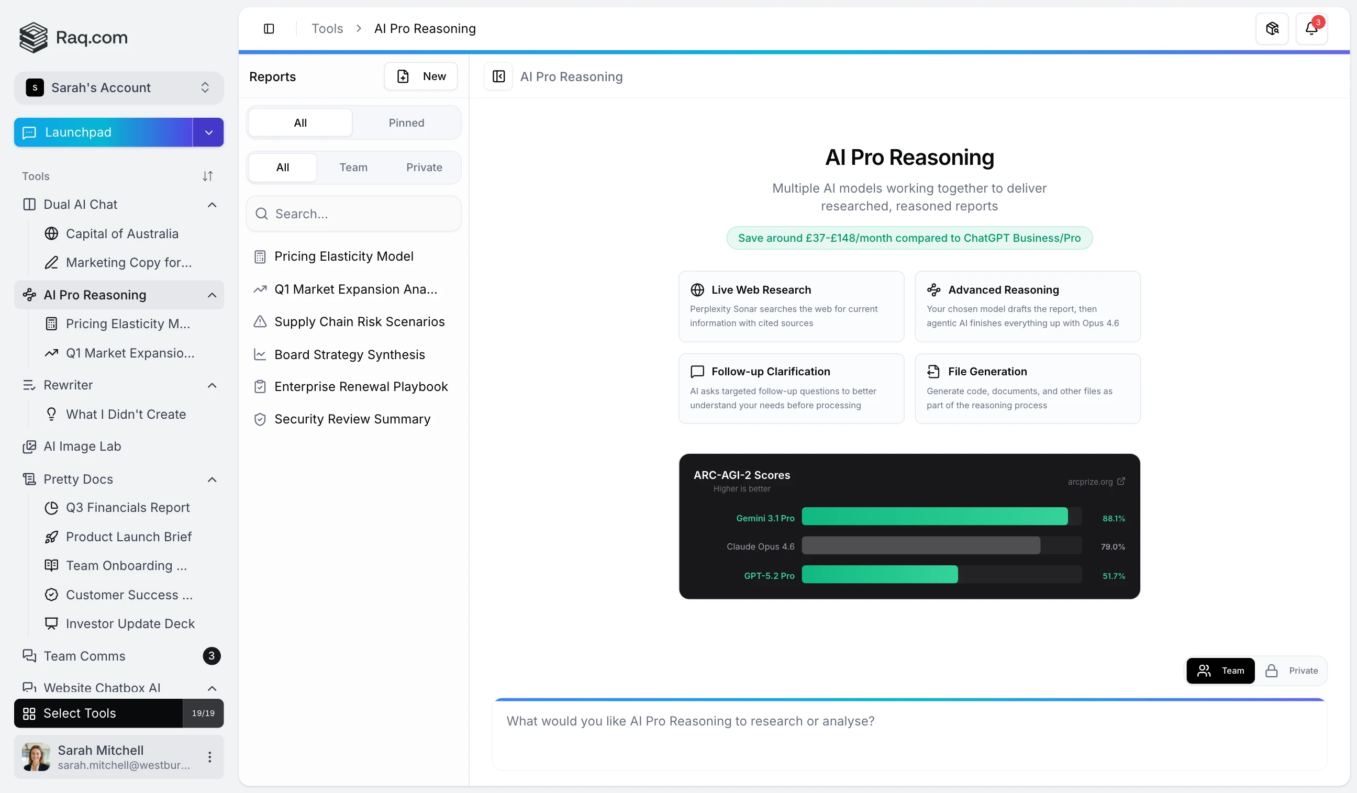The width and height of the screenshot is (1357, 793).
Task: Toggle the sidebar collapse icon in breadcrumb bar
Action: coord(269,29)
